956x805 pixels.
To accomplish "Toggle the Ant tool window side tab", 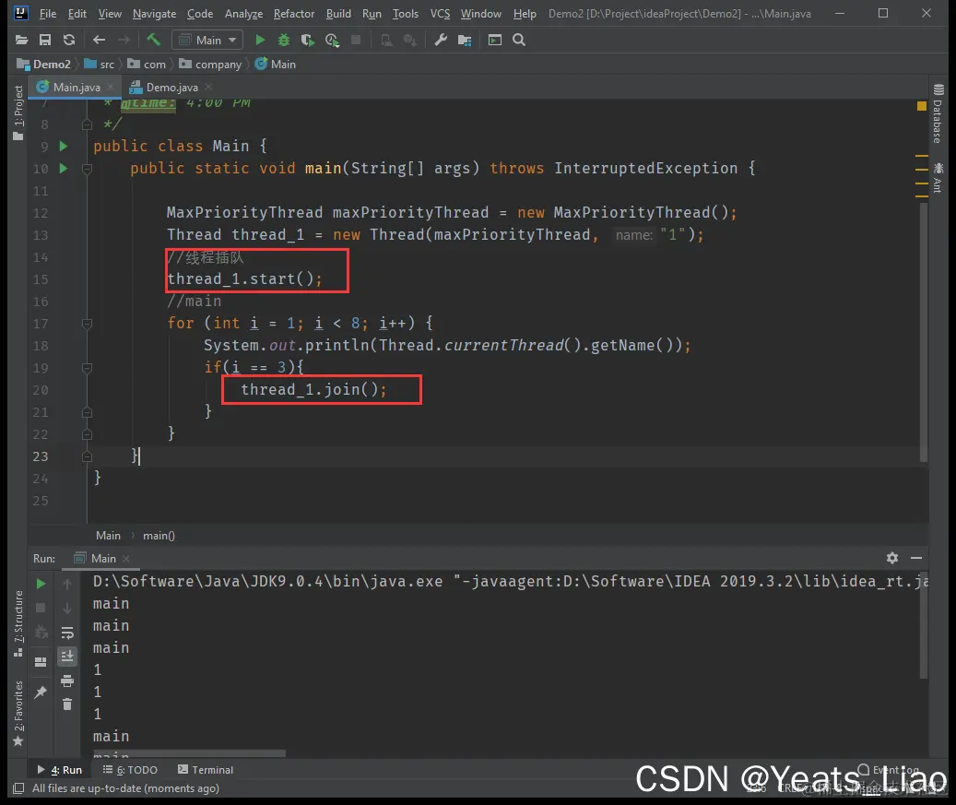I will click(938, 177).
